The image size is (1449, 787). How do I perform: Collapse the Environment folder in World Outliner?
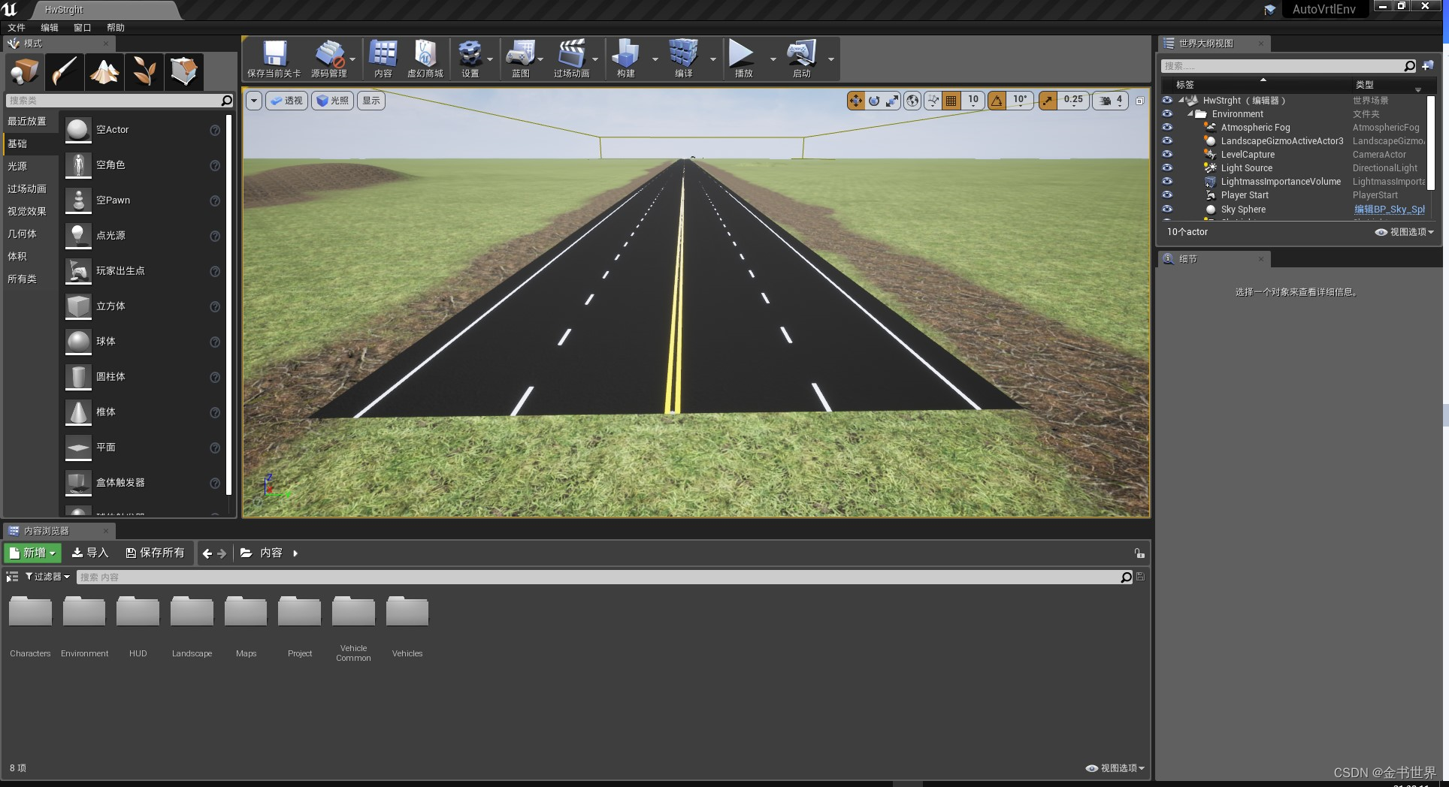point(1191,113)
